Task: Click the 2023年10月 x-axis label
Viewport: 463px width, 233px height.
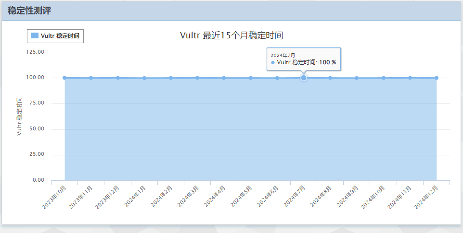Action: 55,198
